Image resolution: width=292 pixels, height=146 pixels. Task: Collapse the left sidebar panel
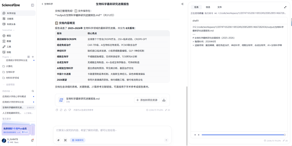32,5
